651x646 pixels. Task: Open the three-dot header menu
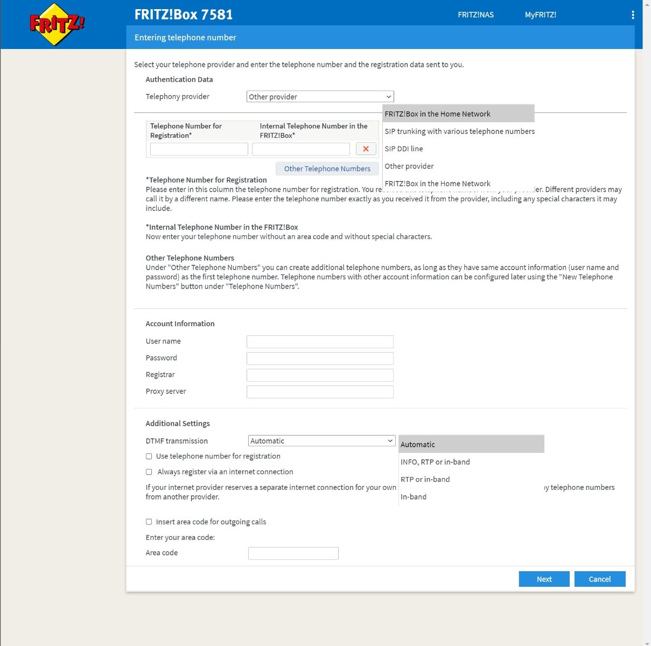click(x=633, y=15)
